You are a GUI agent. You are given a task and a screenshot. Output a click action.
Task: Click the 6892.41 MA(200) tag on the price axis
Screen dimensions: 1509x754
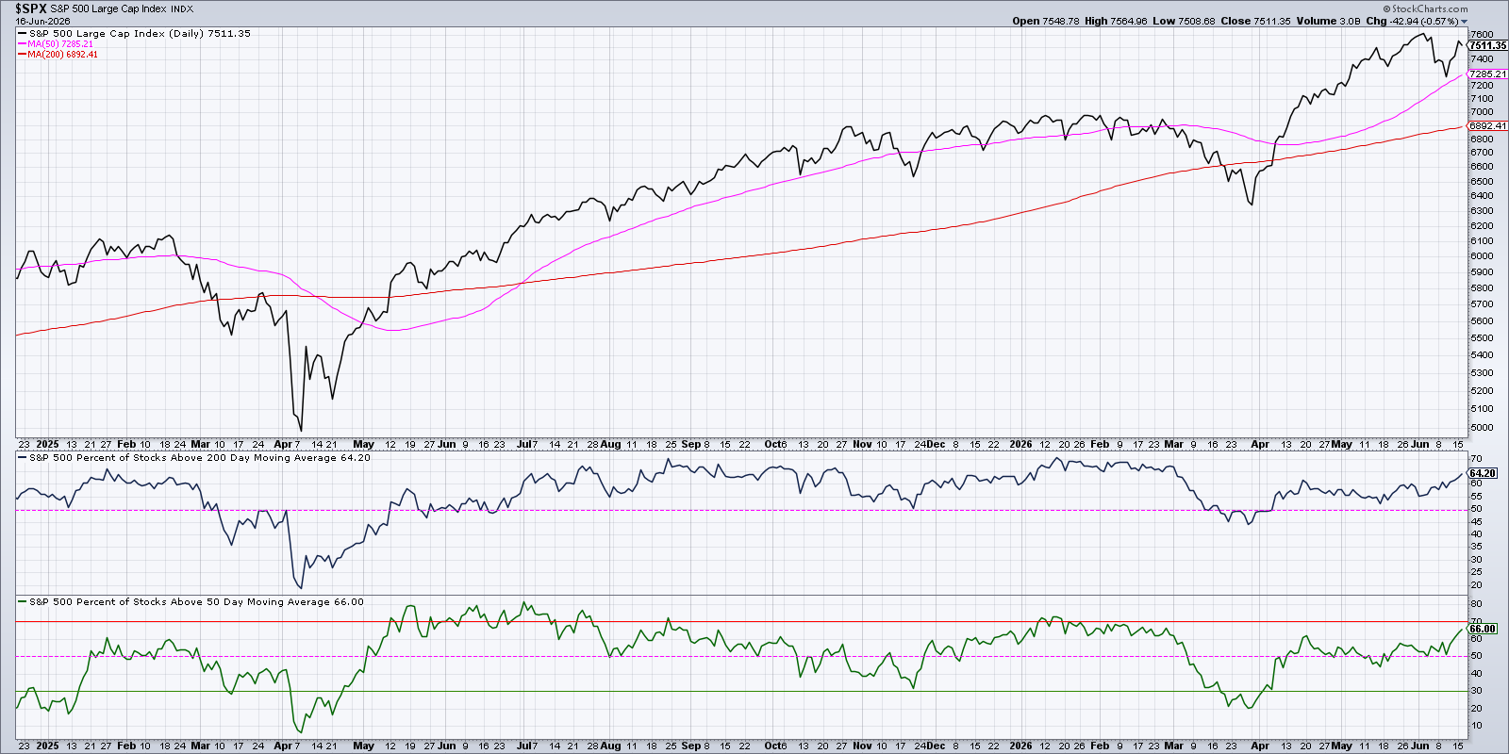pyautogui.click(x=1487, y=125)
